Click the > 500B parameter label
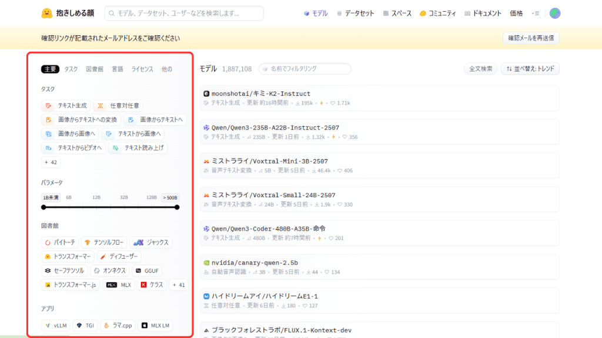 (170, 197)
